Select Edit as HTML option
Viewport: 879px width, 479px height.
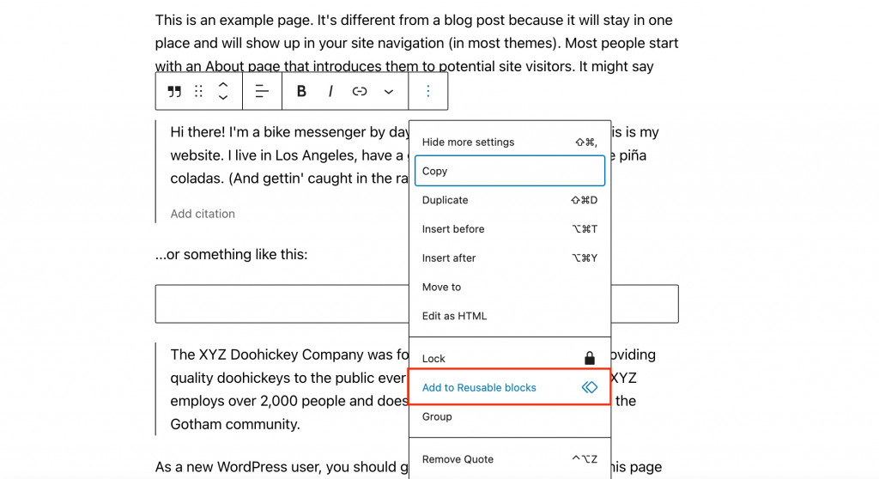(510, 316)
